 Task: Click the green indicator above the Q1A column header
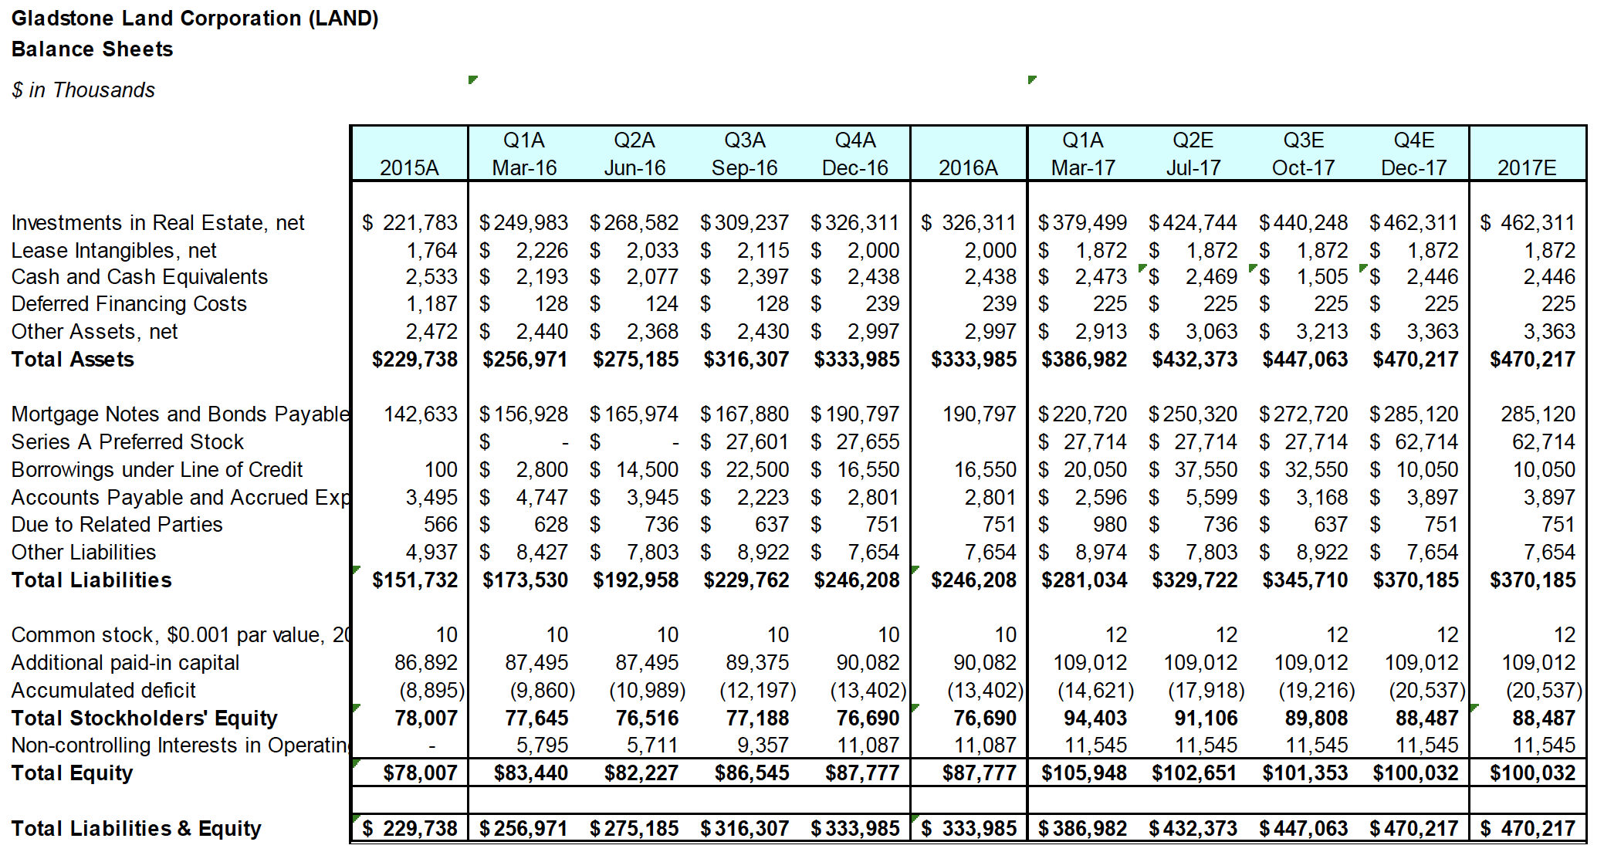[475, 78]
